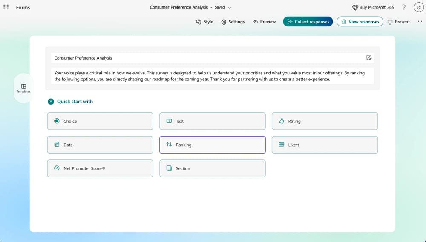
Task: Click the Style palette icon
Action: coord(199,22)
